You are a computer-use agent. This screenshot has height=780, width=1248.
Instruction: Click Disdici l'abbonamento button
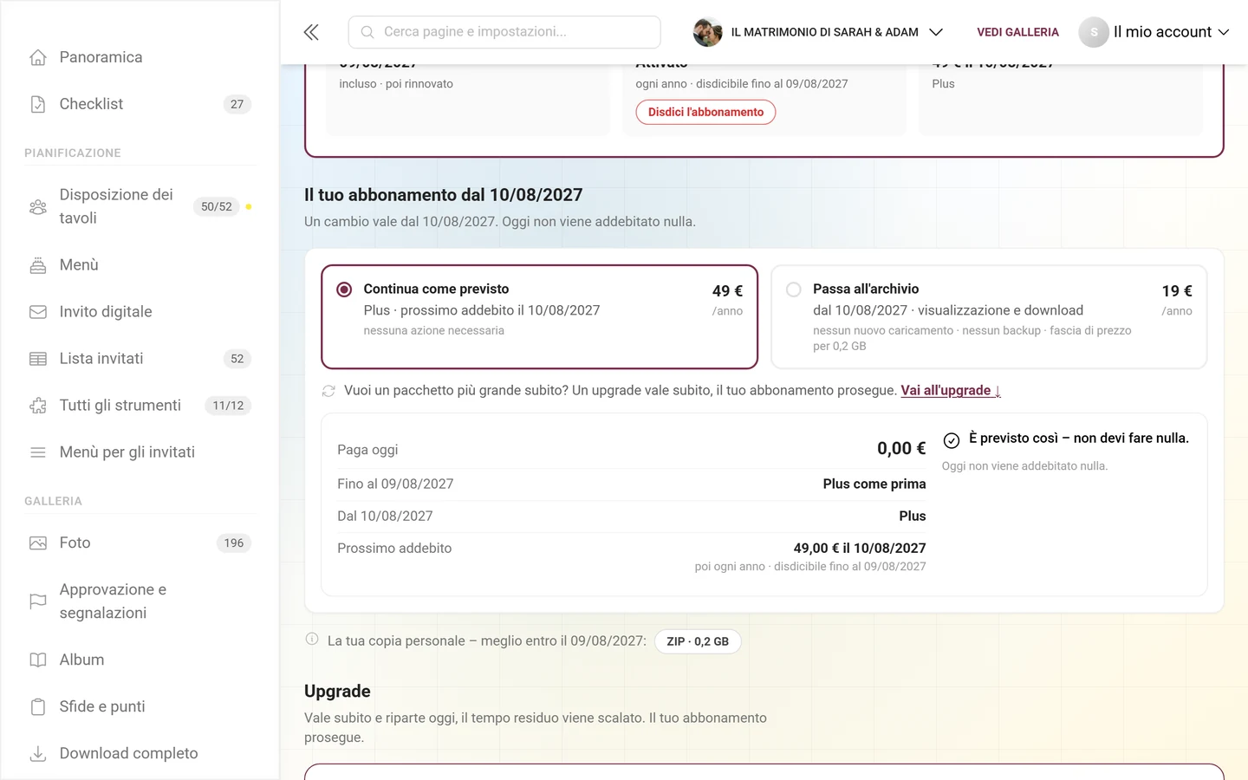[x=705, y=113]
